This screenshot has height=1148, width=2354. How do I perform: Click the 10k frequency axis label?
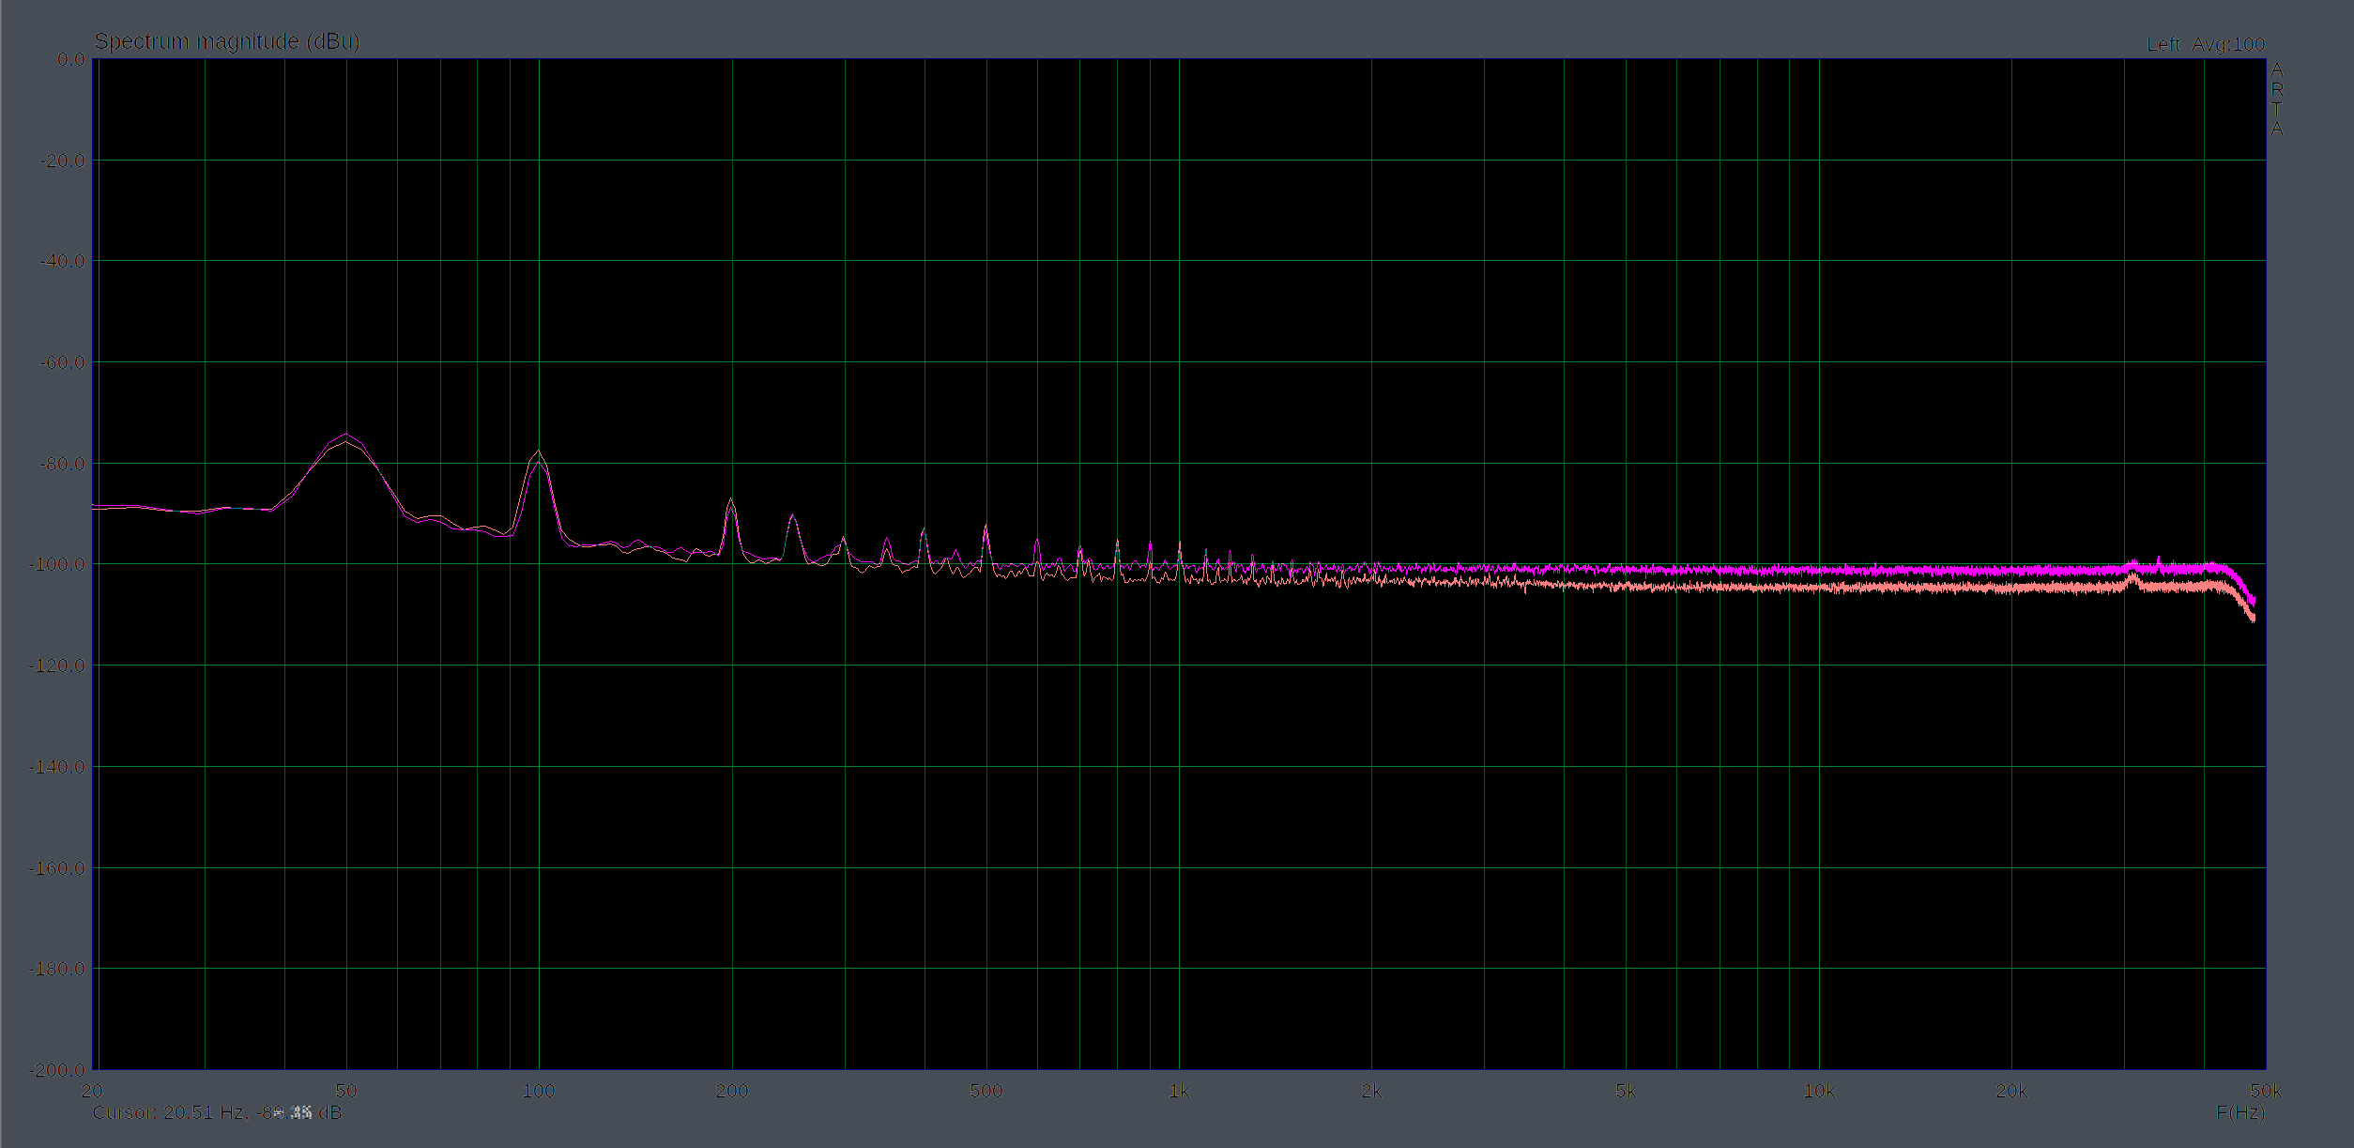point(1819,1091)
